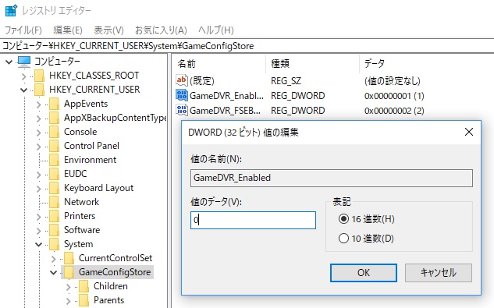Click the AppEvents folder icon

point(54,104)
